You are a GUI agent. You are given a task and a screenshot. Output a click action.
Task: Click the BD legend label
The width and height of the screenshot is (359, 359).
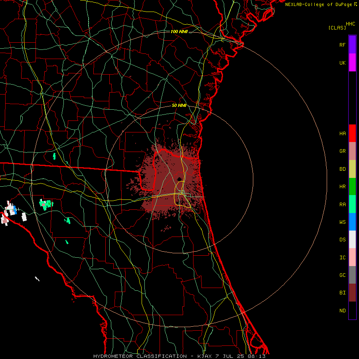(x=342, y=169)
